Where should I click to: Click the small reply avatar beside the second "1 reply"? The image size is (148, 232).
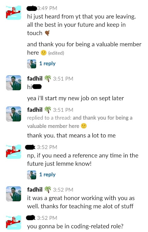pos(32,175)
